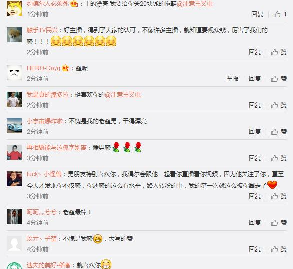Image resolution: width=293 pixels, height=269 pixels.
Task: Open username link 约德尔人必须死
Action: (x=48, y=4)
